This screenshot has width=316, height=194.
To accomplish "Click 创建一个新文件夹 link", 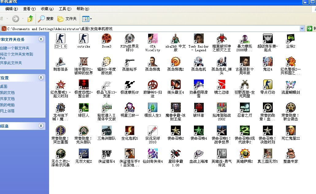I will pyautogui.click(x=15, y=48).
